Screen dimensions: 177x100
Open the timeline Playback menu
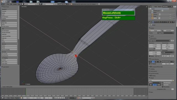pyautogui.click(x=17, y=98)
